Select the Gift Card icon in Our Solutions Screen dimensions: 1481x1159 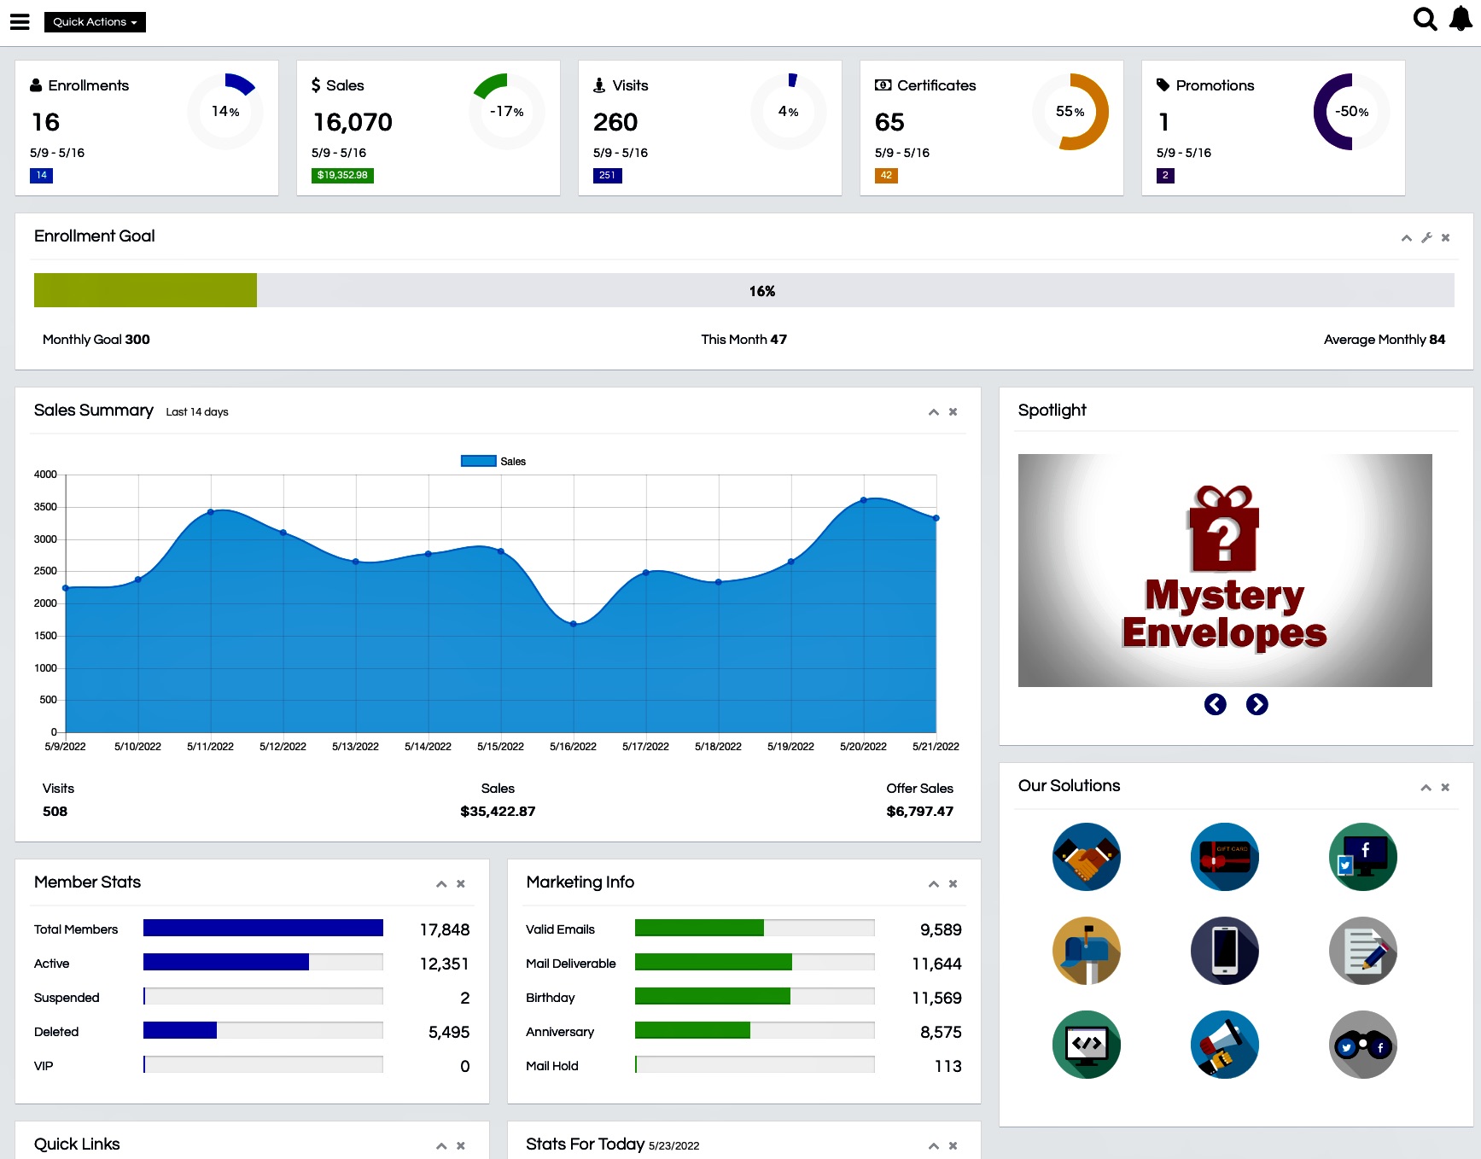point(1225,857)
